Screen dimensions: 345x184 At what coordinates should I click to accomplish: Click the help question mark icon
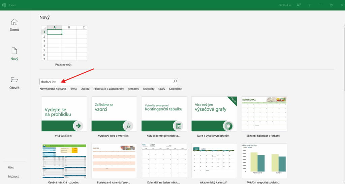[309, 5]
